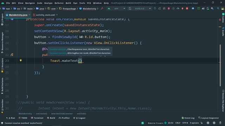Screen dimensions: 225x126
Task: Open the Edit menu
Action: tap(14, 3)
